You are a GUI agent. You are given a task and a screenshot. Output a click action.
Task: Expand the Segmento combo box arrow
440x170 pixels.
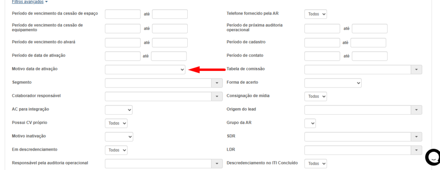217,83
